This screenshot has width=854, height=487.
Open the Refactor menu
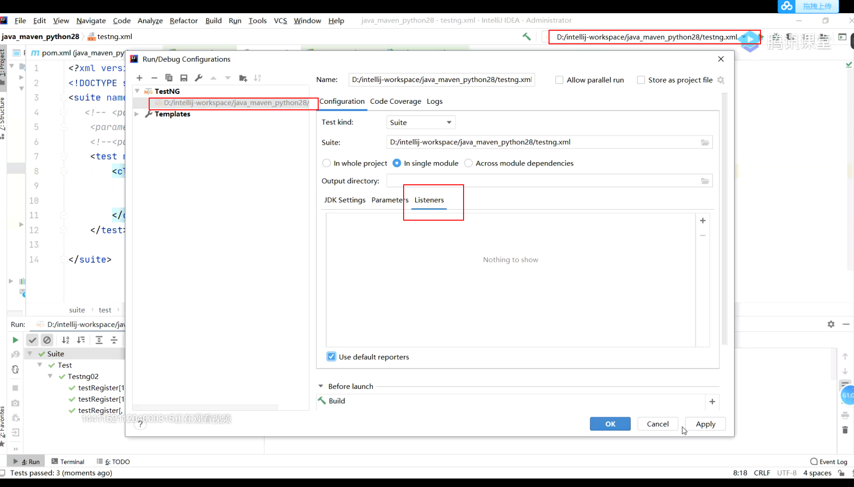[184, 21]
